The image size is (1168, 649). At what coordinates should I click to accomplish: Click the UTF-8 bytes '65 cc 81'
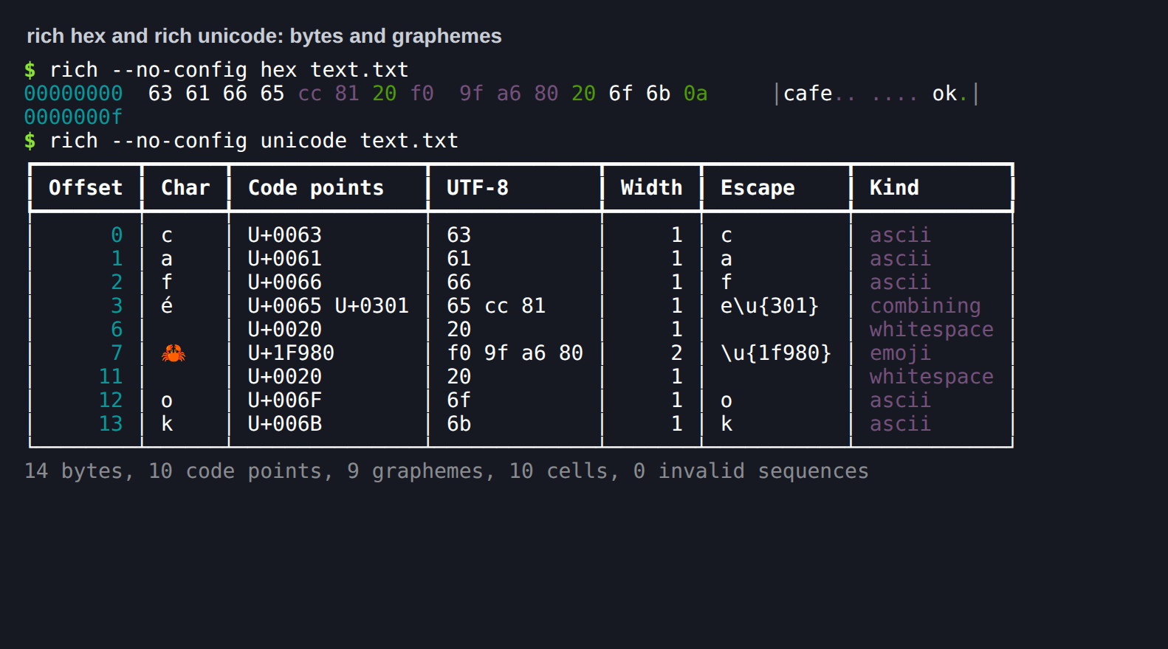496,306
